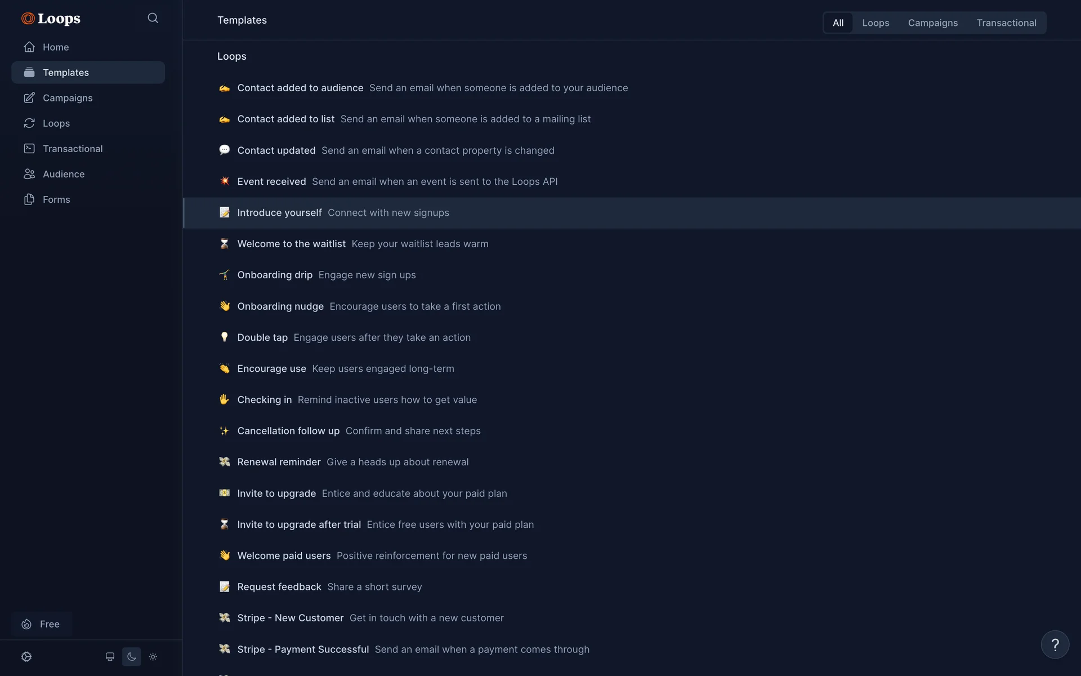Go to Loops in sidebar navigation
This screenshot has height=676, width=1081.
56,123
